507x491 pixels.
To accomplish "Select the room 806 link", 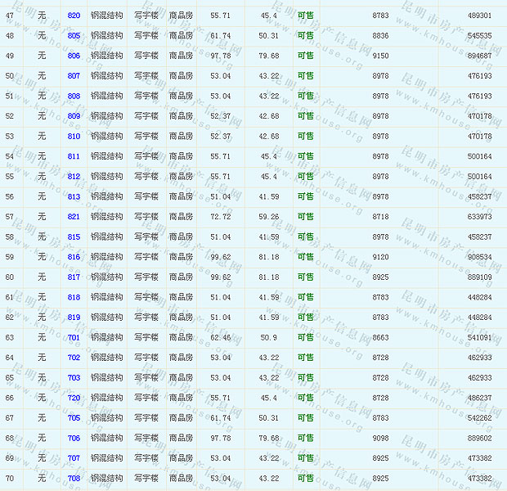I will 74,56.
